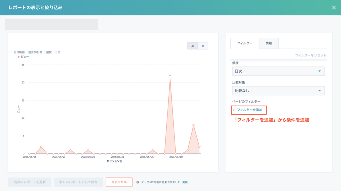This screenshot has width=341, height=191.
Task: Click the info icon beside data update text
Action: point(138,182)
